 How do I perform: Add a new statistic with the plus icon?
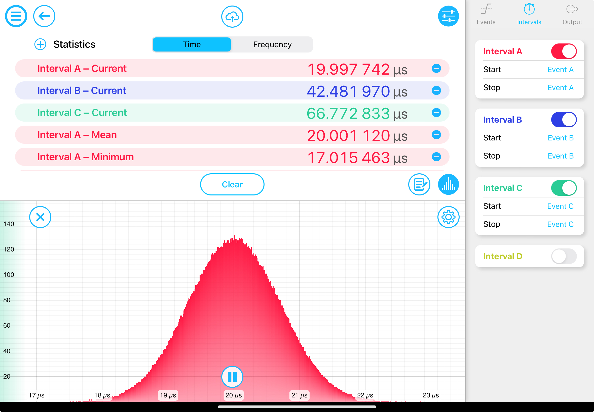[x=40, y=44]
